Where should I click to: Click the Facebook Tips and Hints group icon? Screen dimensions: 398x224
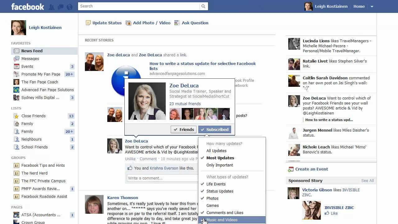click(16, 165)
